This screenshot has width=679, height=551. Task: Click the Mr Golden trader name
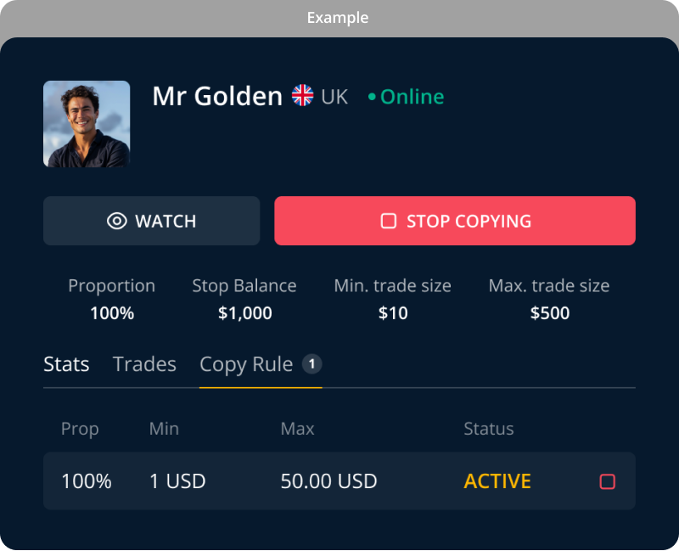pyautogui.click(x=217, y=96)
